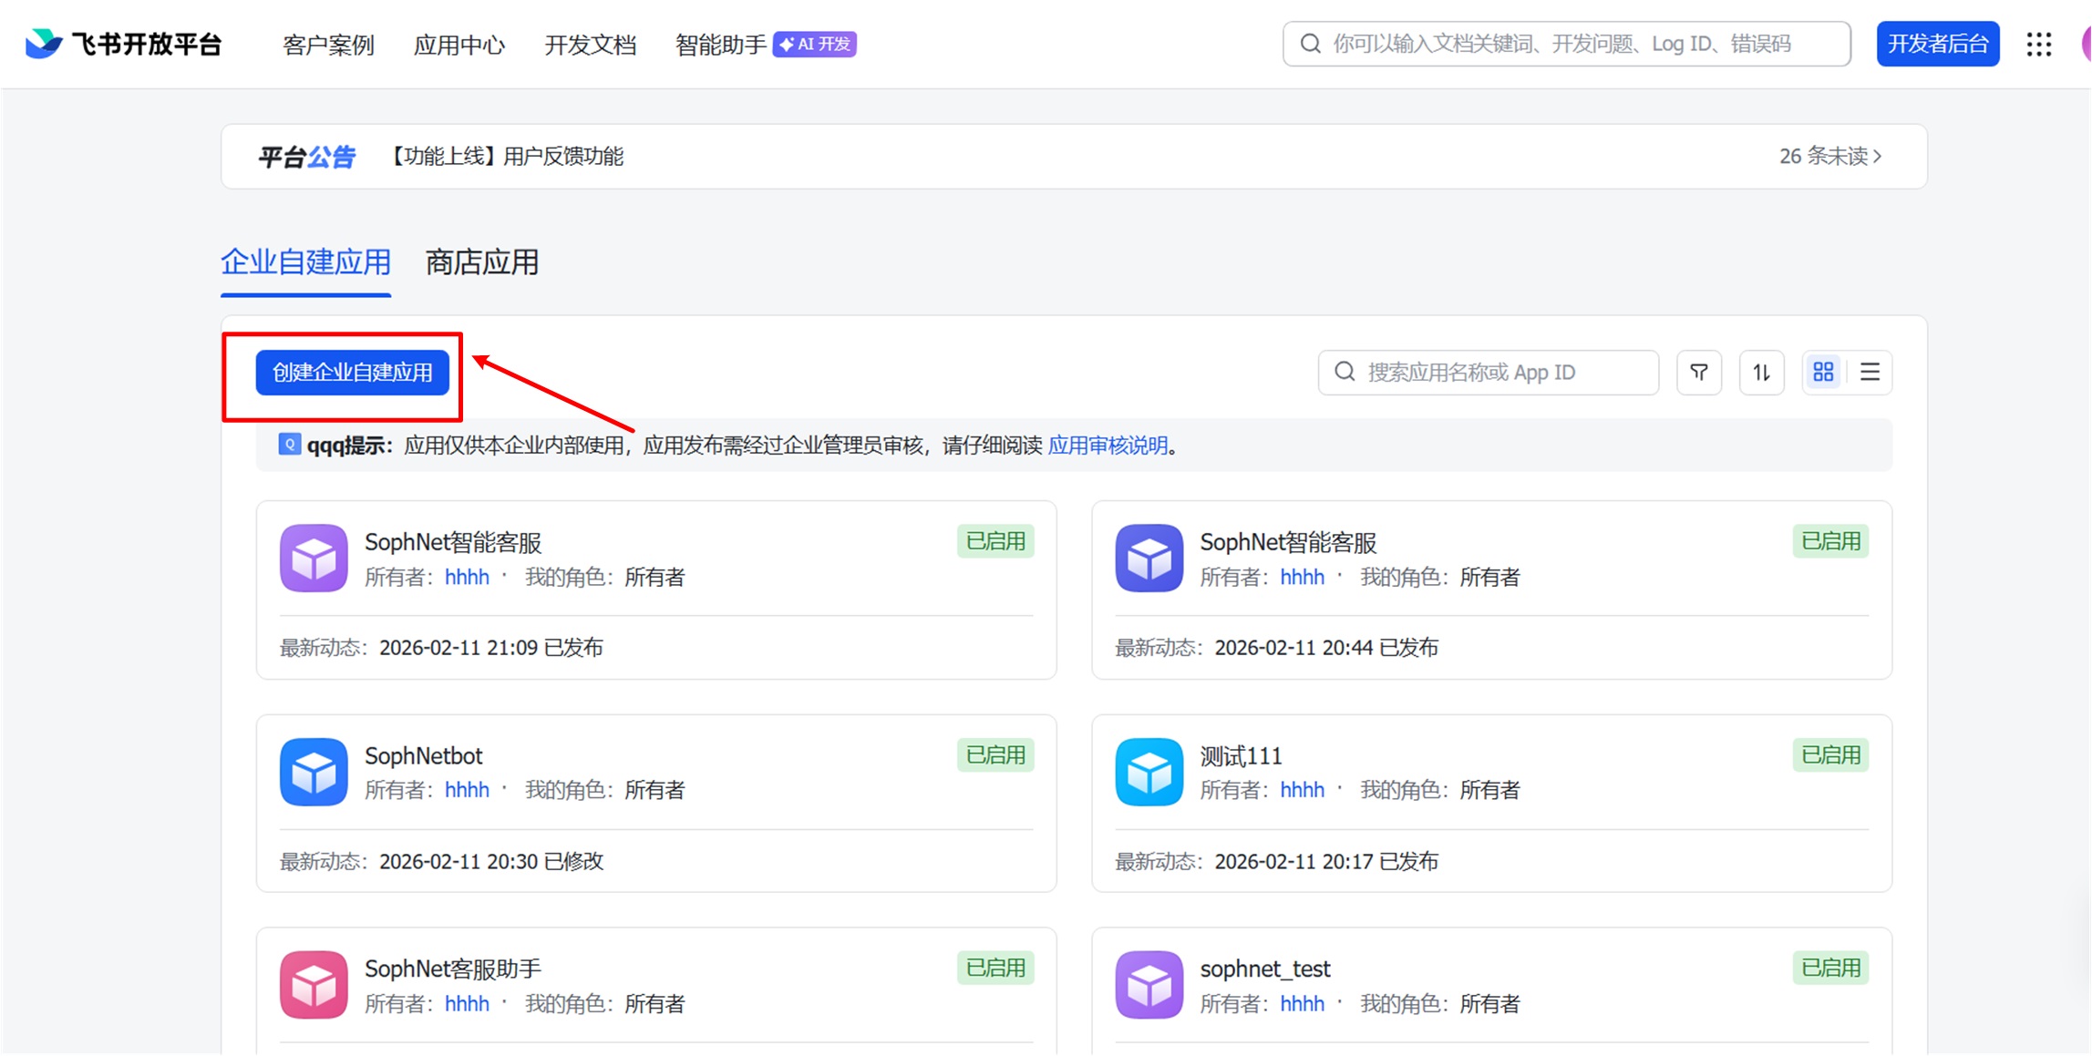
Task: Open the nine-dot app launcher grid
Action: click(x=2038, y=44)
